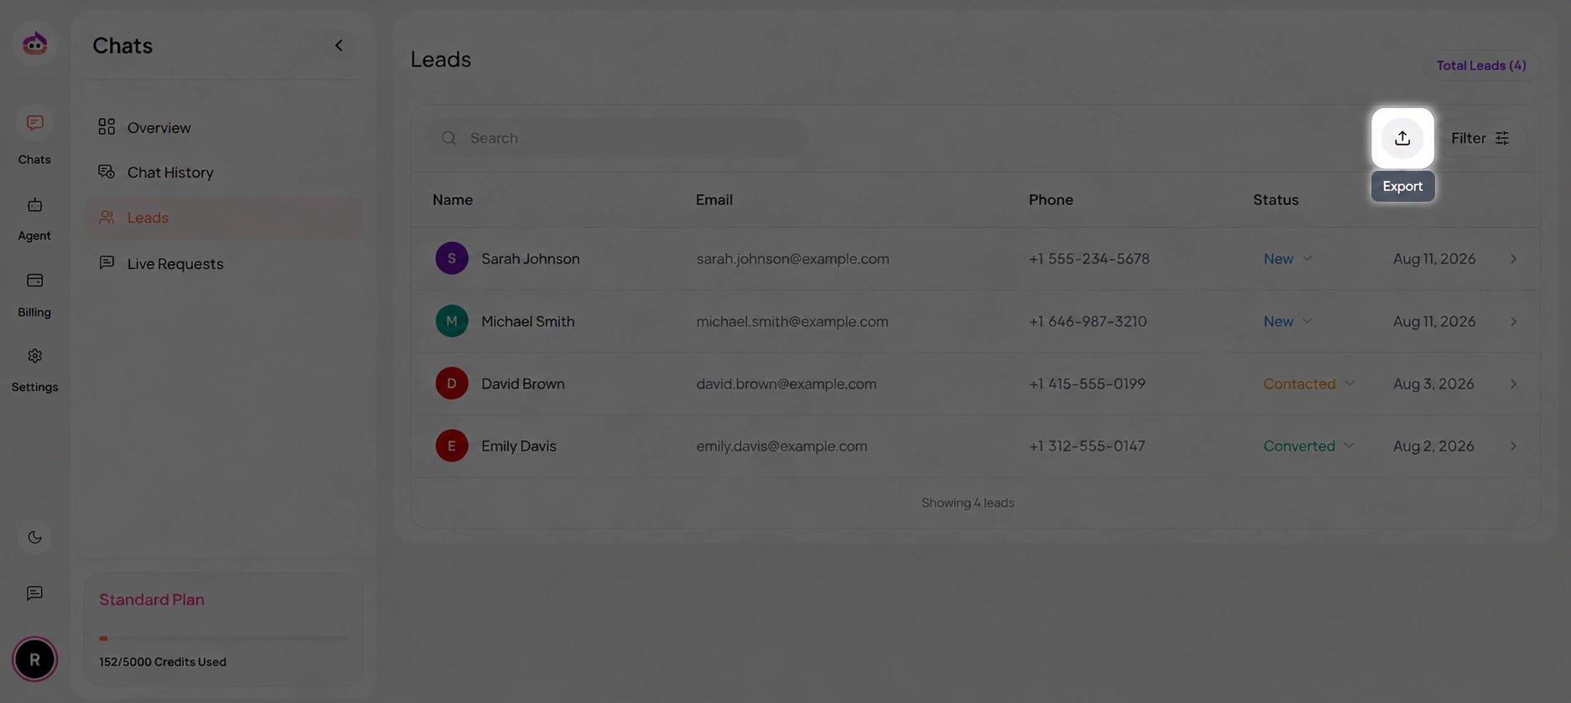Open the user profile avatar R
The width and height of the screenshot is (1571, 703).
[x=34, y=659]
